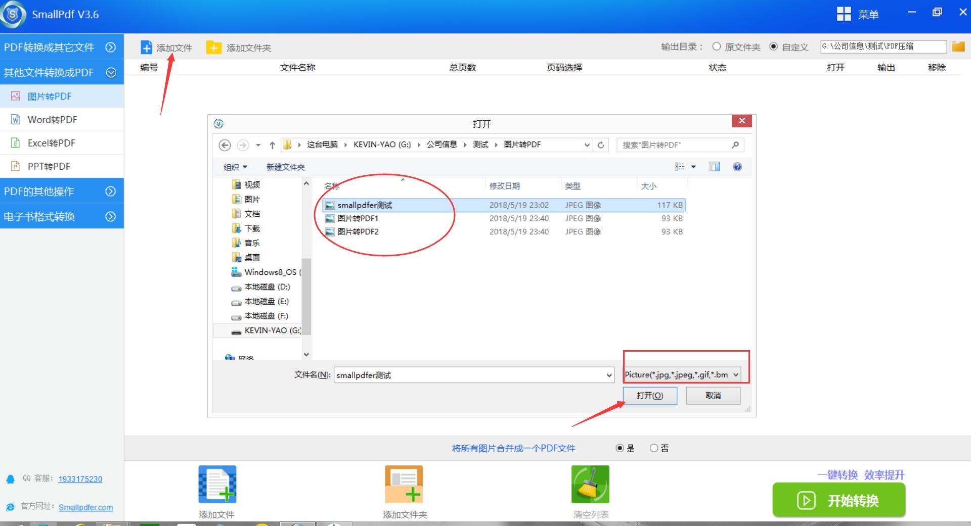
Task: Click the output directory path field
Action: [883, 46]
